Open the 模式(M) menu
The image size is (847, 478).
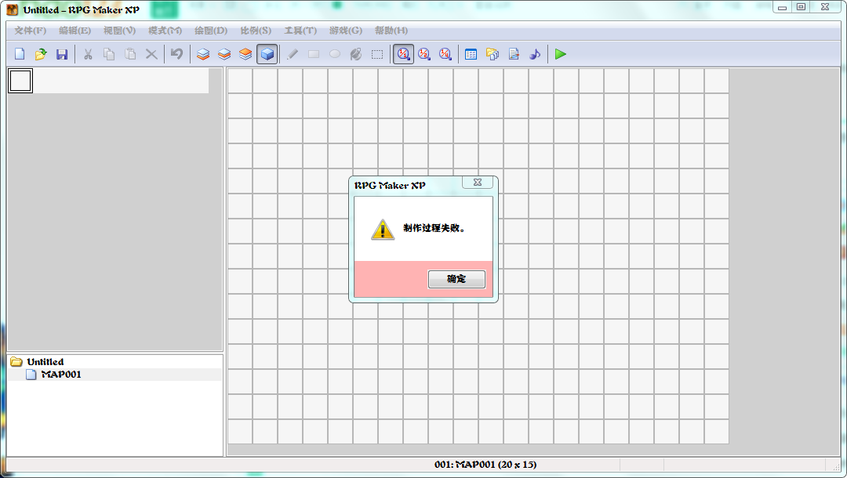click(x=165, y=31)
